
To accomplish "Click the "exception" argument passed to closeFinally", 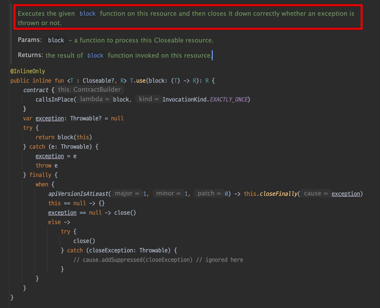I will (x=346, y=194).
